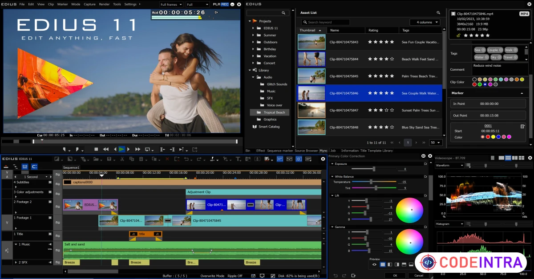The height and width of the screenshot is (279, 534).
Task: Select the Tropical Beach folder
Action: point(270,112)
